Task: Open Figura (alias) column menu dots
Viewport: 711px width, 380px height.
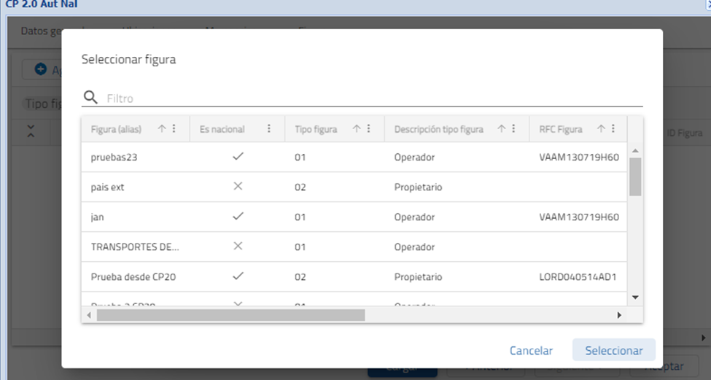Action: (174, 129)
